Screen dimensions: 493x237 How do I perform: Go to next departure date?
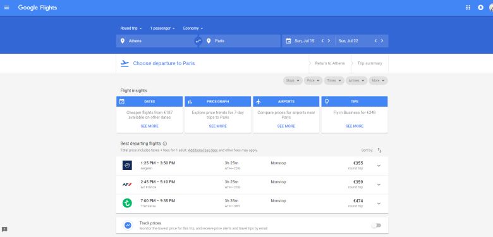click(329, 41)
